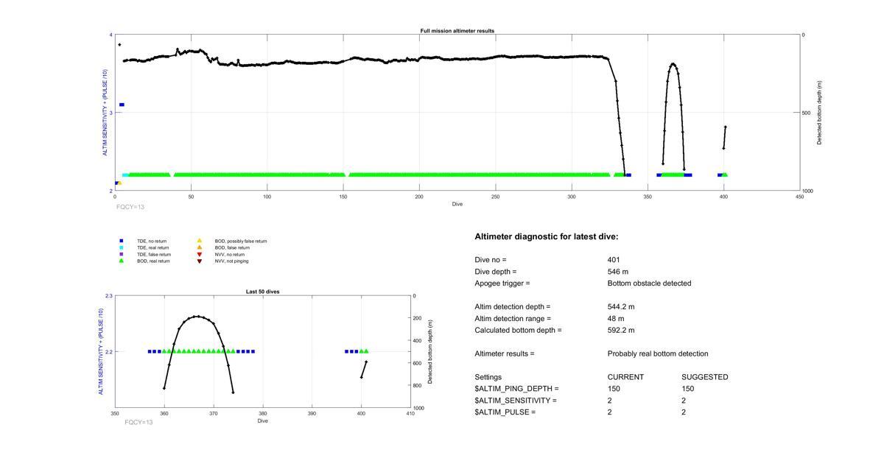Click the dark red down-triangle legend marker for NVV, not pinging

tap(199, 261)
